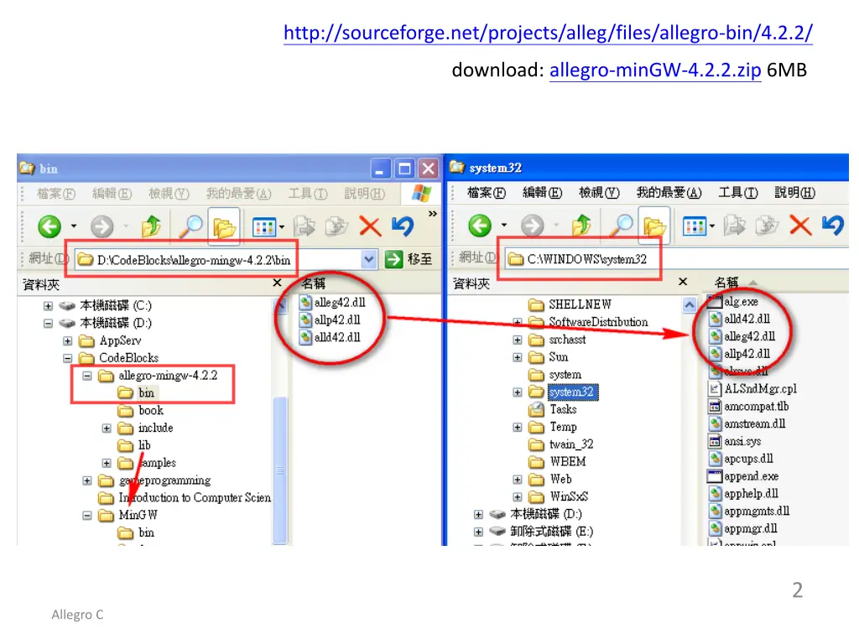Open the sourceforge.net allegro-bin URL link
This screenshot has width=859, height=644.
548,34
